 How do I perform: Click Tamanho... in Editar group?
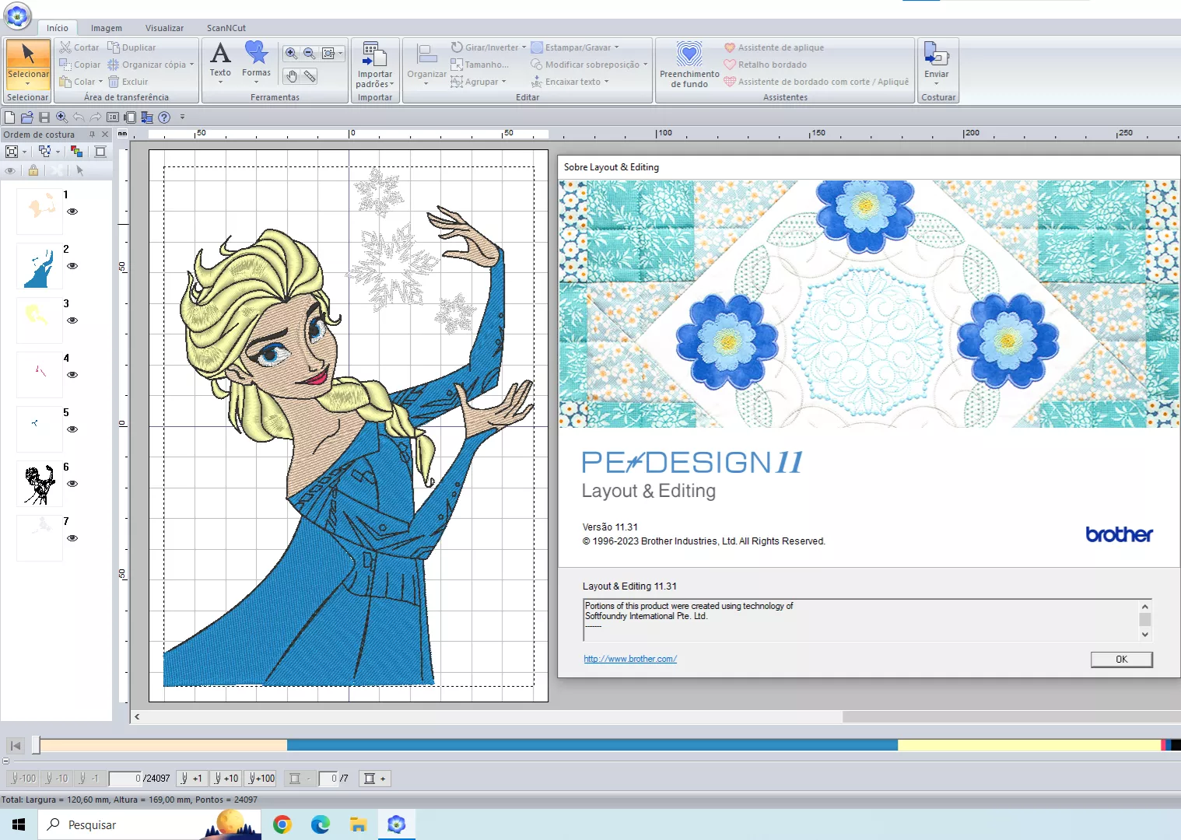click(x=480, y=65)
